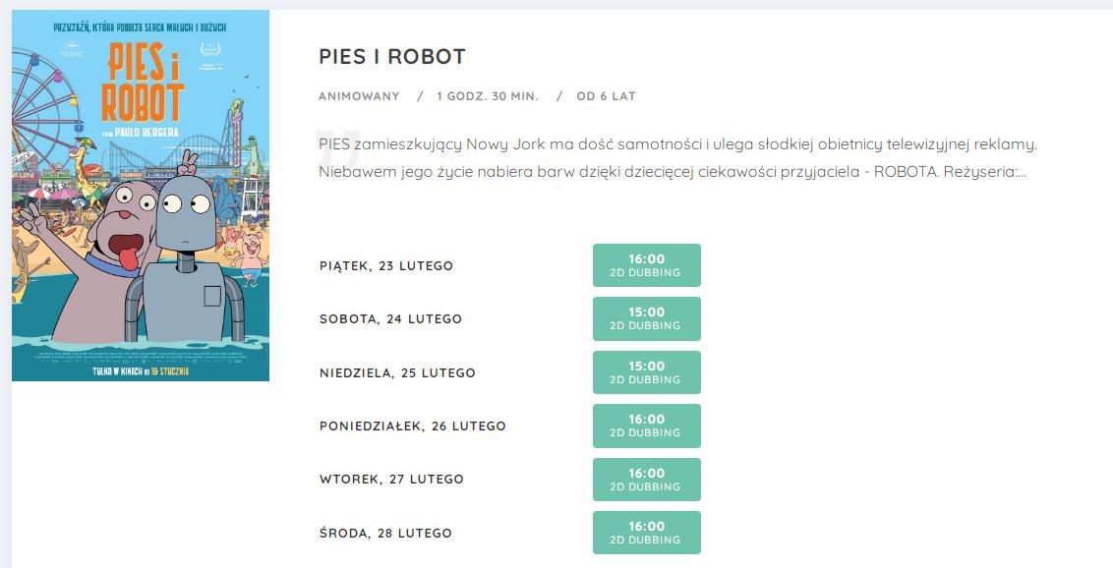Select Friday 23 Lutego 16:00 showtime
Image resolution: width=1113 pixels, height=568 pixels.
coord(647,265)
